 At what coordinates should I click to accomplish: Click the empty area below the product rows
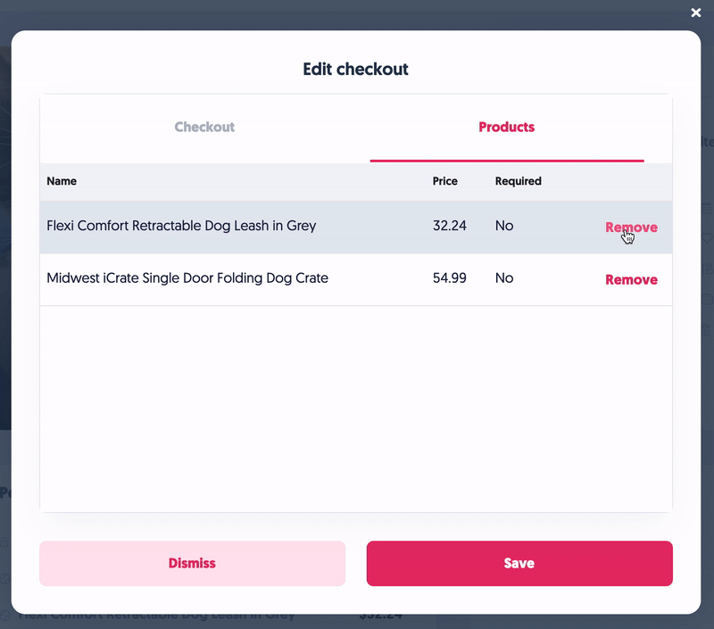tap(355, 409)
